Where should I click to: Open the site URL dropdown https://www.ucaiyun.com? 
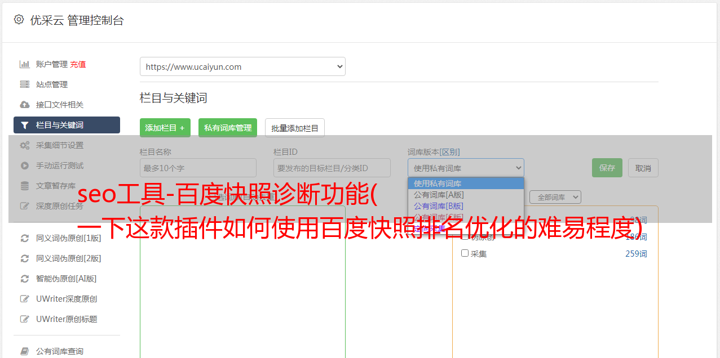click(242, 66)
